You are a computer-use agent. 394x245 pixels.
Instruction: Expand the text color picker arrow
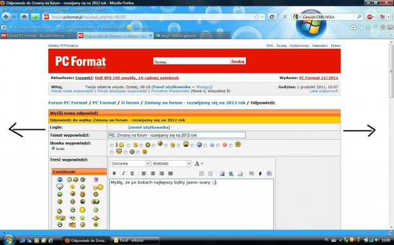tap(202, 164)
